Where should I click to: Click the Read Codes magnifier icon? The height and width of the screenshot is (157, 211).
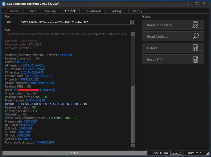pyautogui.click(x=196, y=36)
